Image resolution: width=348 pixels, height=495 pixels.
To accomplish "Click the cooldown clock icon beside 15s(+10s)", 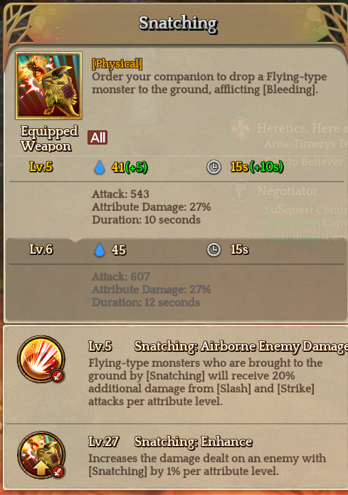I will pyautogui.click(x=213, y=167).
